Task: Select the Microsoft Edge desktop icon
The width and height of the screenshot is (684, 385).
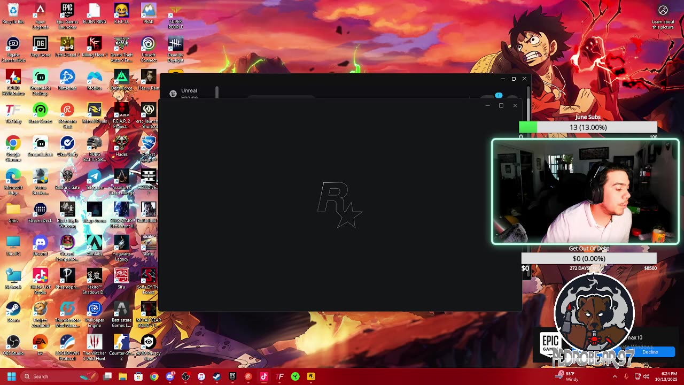Action: pyautogui.click(x=13, y=182)
